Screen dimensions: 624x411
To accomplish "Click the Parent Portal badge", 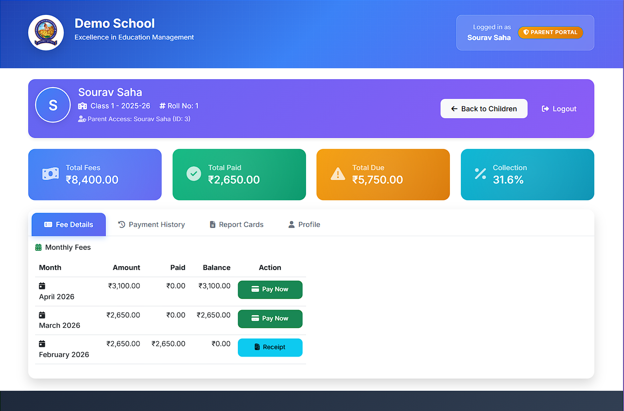I will pyautogui.click(x=550, y=32).
